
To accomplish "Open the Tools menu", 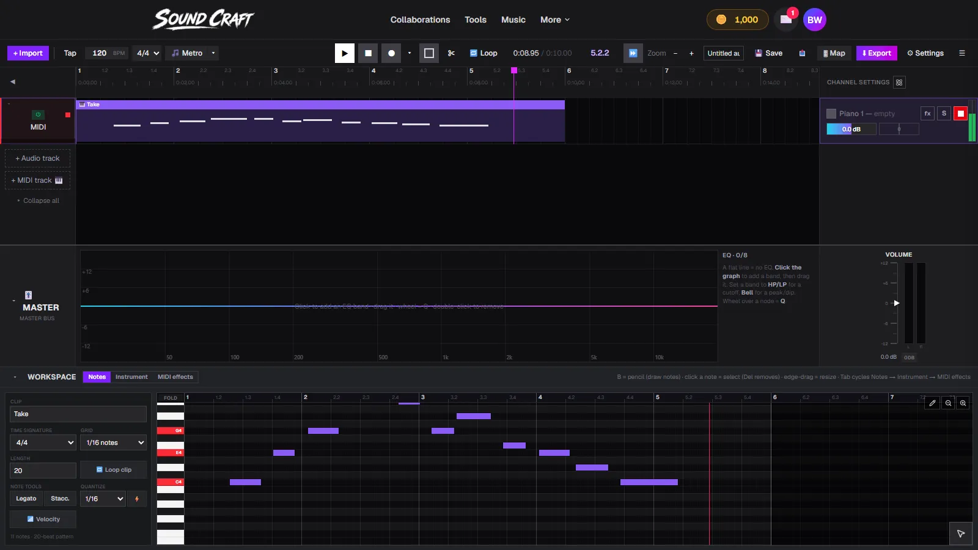I will (476, 20).
